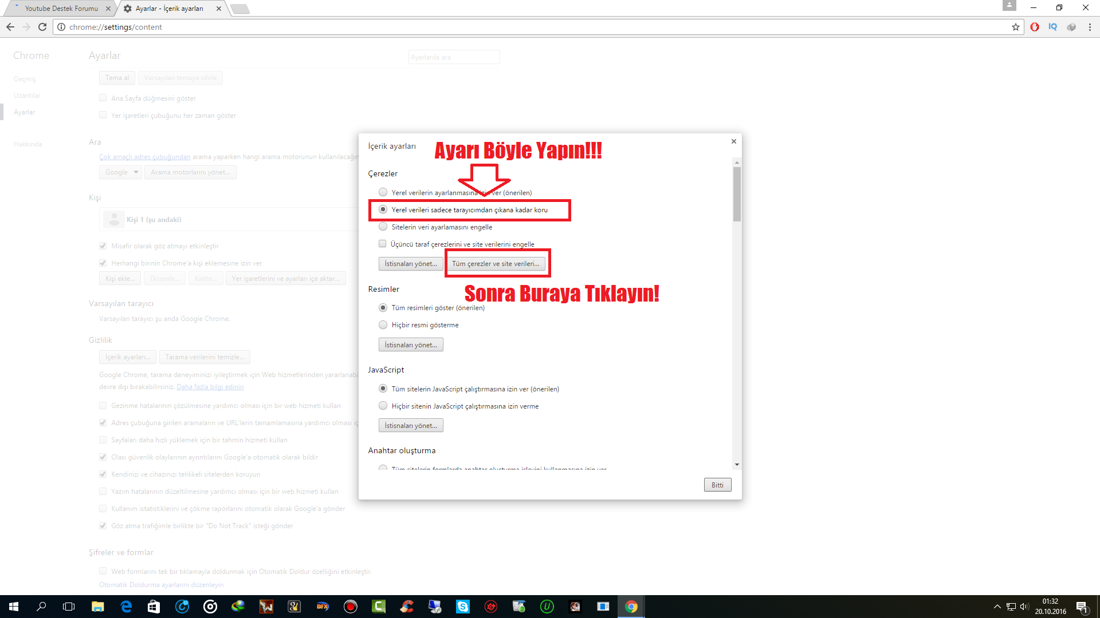Show hidden system tray icons chevron
Image resolution: width=1100 pixels, height=618 pixels.
[x=997, y=607]
